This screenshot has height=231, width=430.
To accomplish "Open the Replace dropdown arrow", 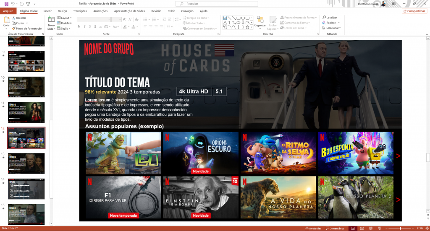I will 339,23.
